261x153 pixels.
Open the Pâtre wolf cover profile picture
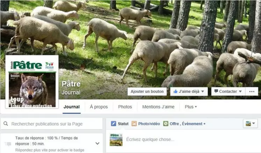click(x=32, y=82)
